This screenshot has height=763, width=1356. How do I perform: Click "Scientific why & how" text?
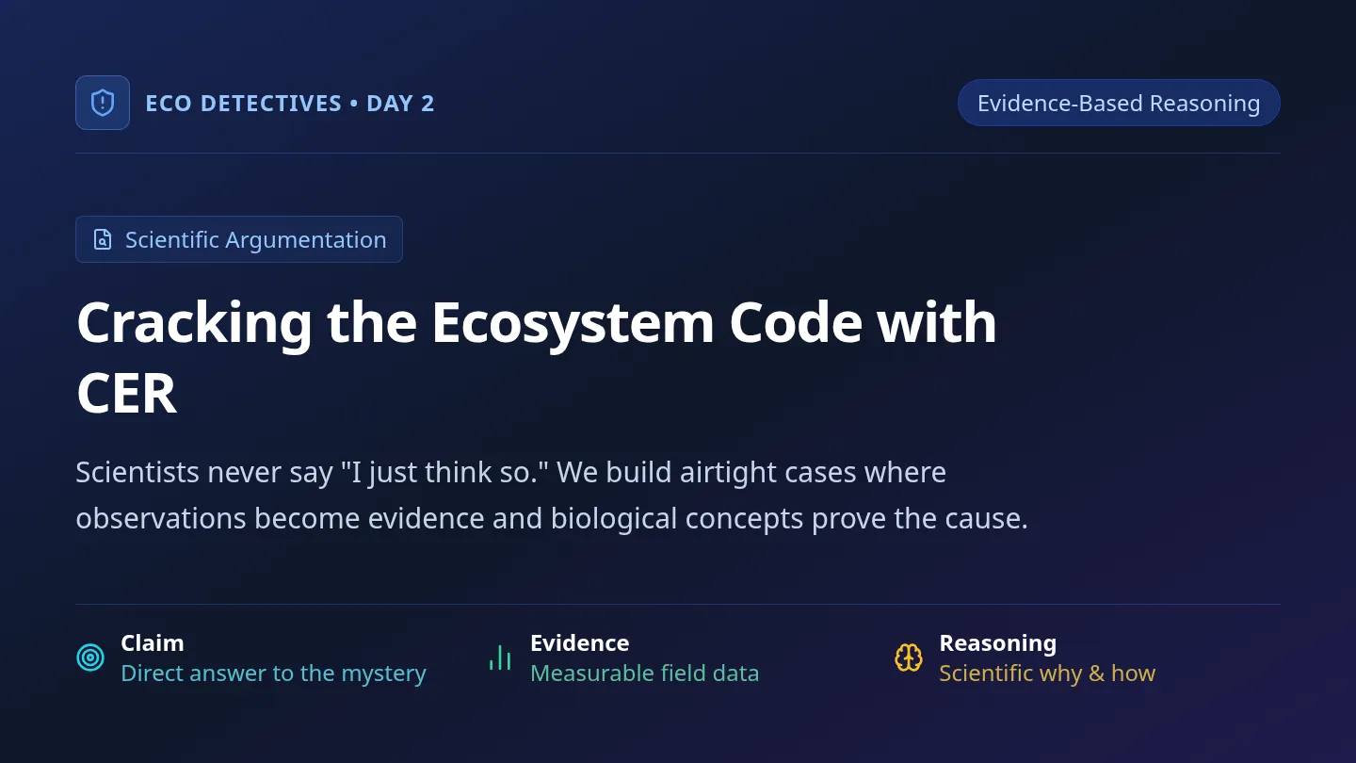point(1047,674)
